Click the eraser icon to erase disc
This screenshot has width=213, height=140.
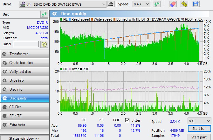tap(173, 4)
